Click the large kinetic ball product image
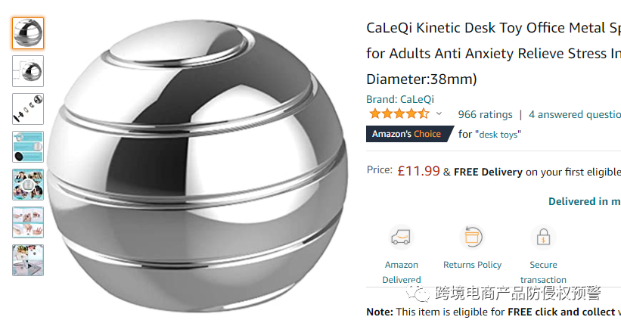Screen dimensions: 621x320 pyautogui.click(x=197, y=165)
